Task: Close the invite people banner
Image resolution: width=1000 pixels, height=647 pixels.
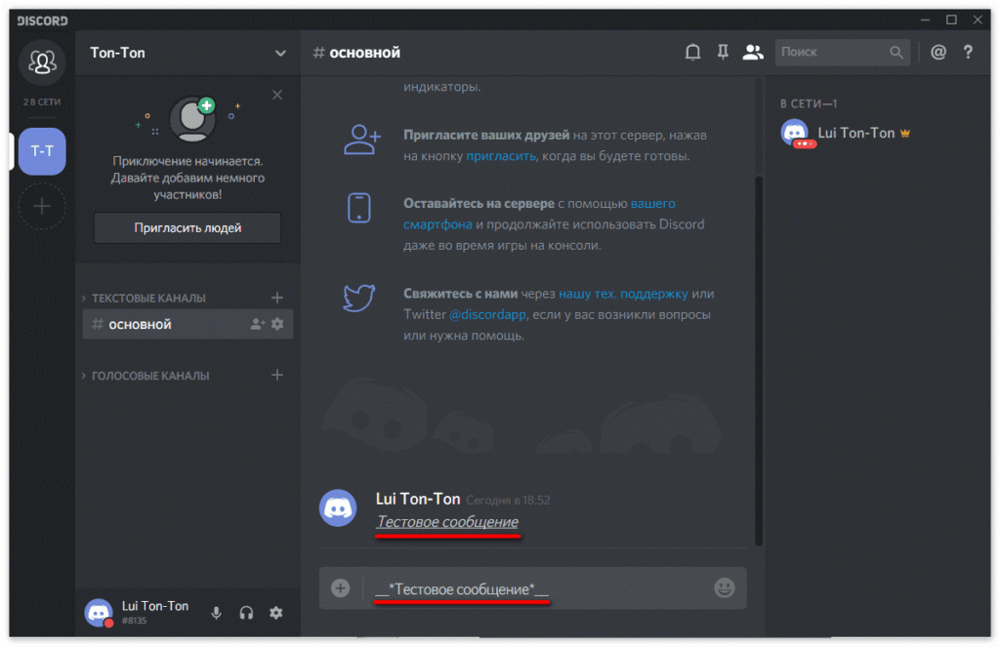Action: 276,95
